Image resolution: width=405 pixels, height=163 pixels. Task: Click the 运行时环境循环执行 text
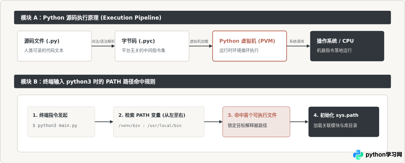click(239, 50)
